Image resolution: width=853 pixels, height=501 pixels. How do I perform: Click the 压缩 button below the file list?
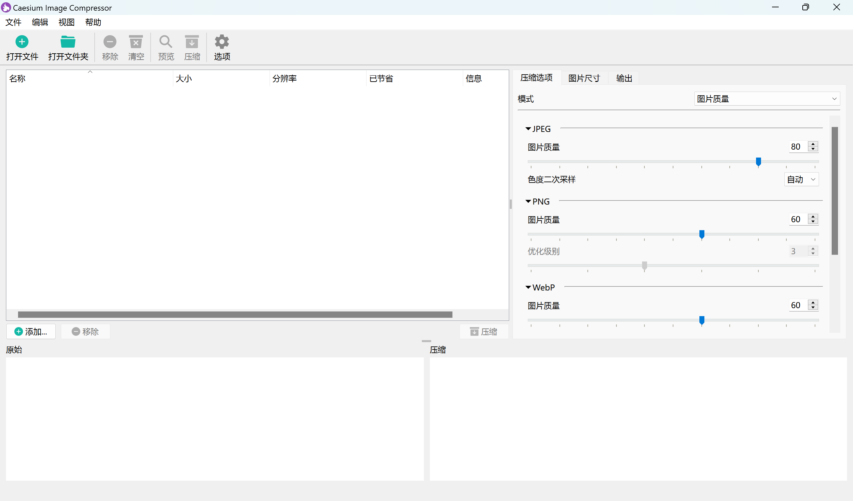(484, 331)
